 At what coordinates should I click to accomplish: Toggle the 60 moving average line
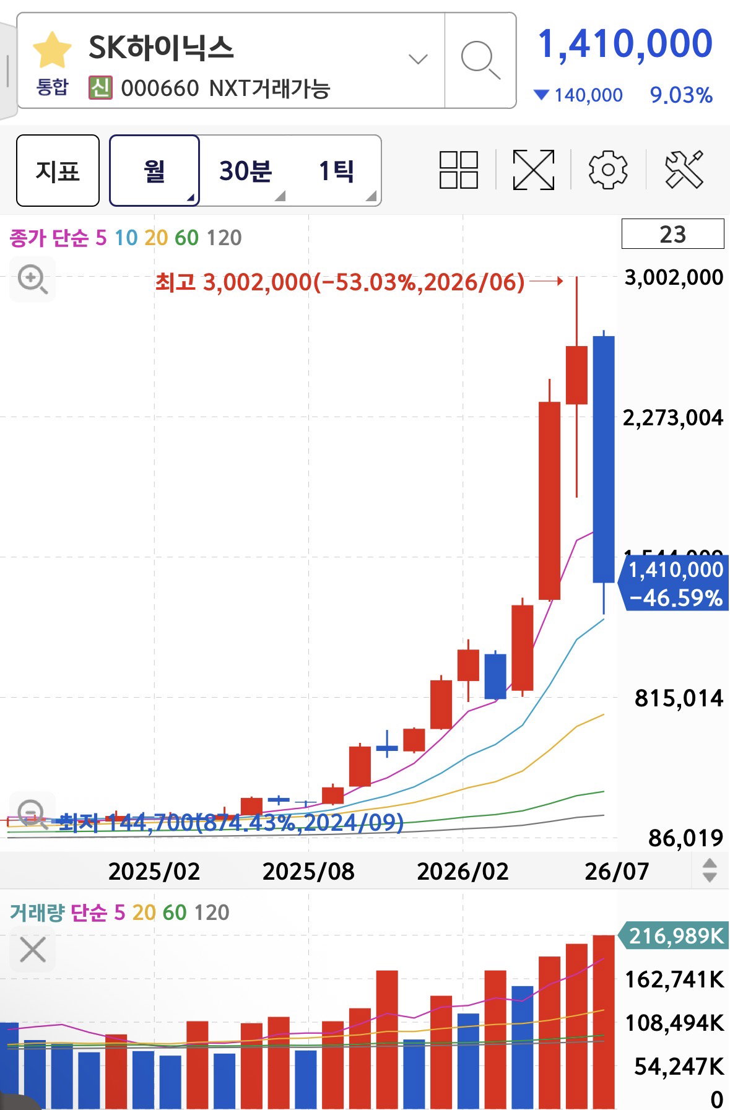(x=186, y=238)
